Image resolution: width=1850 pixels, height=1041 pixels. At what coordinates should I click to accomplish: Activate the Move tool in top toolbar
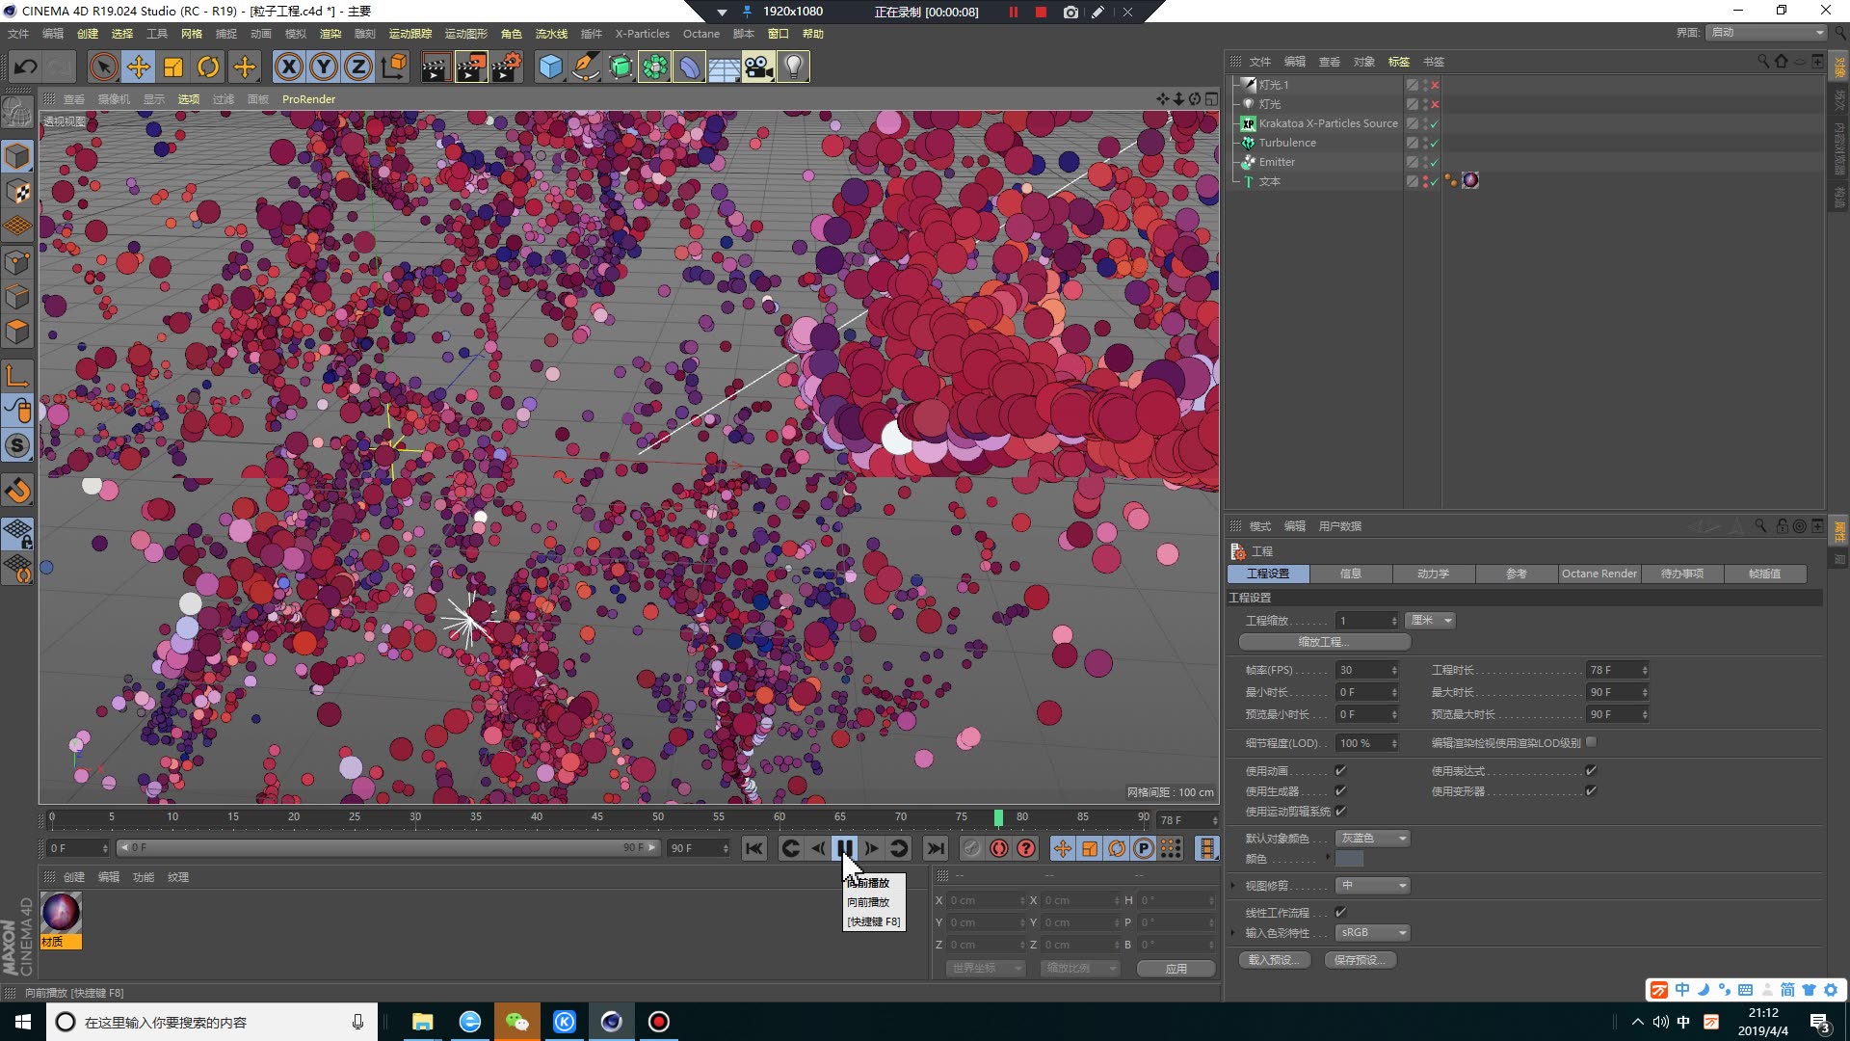(139, 67)
